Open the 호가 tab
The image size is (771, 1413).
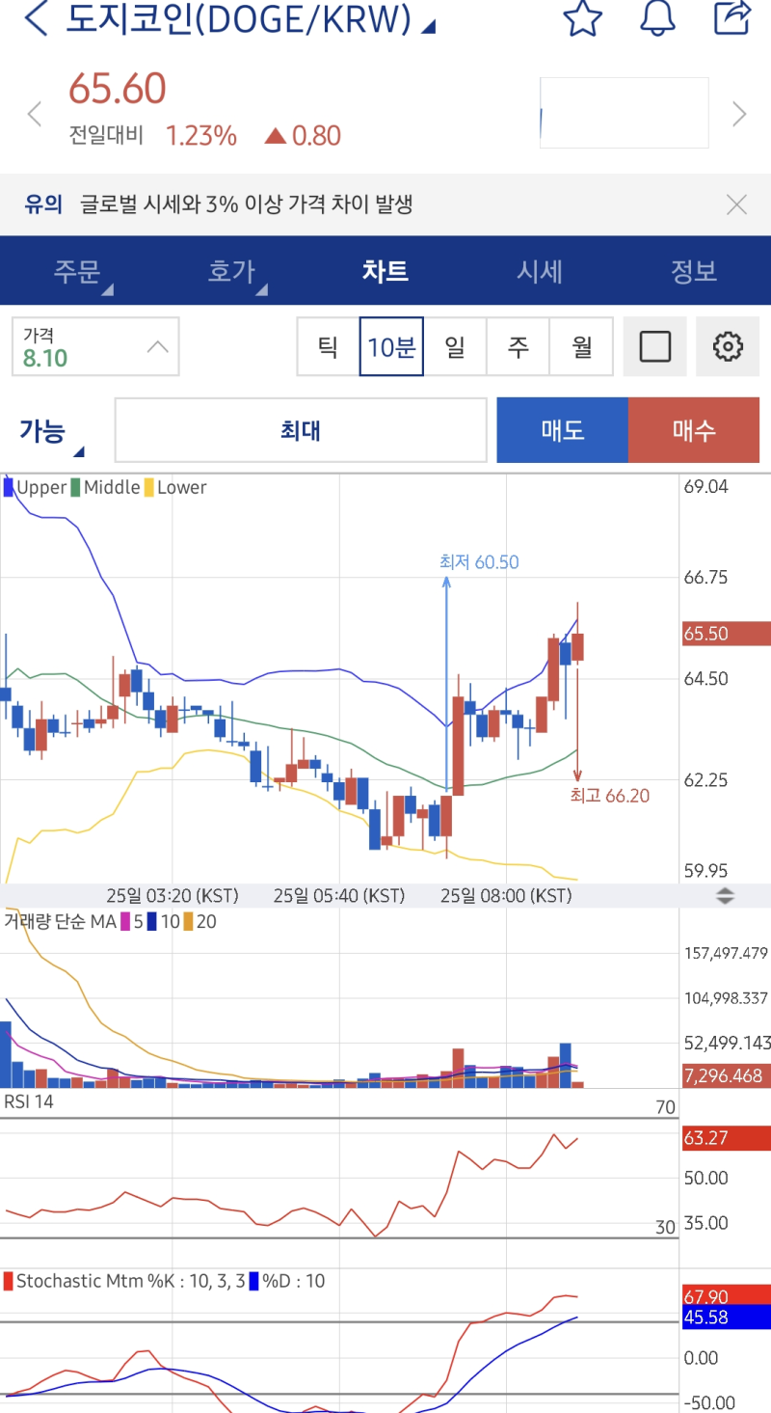pyautogui.click(x=231, y=271)
